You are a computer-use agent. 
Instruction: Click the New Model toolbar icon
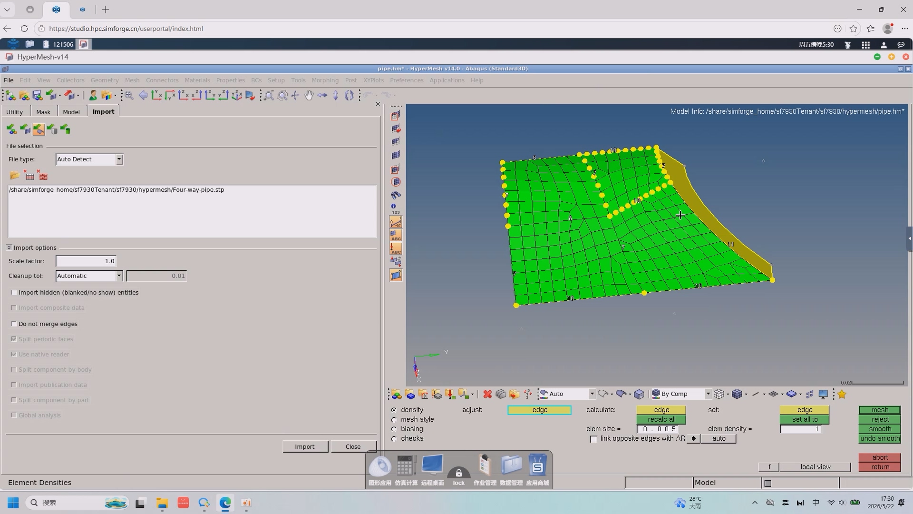(10, 96)
